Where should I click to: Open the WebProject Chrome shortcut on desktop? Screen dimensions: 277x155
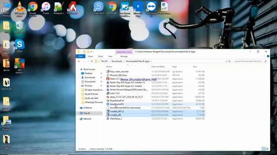click(112, 8)
